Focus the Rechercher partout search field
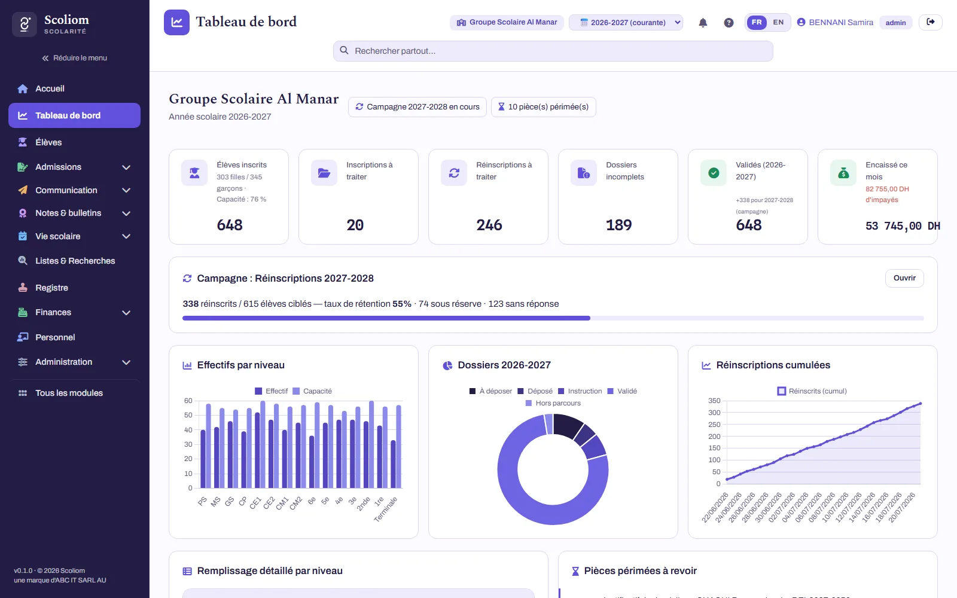The height and width of the screenshot is (598, 957). (553, 51)
